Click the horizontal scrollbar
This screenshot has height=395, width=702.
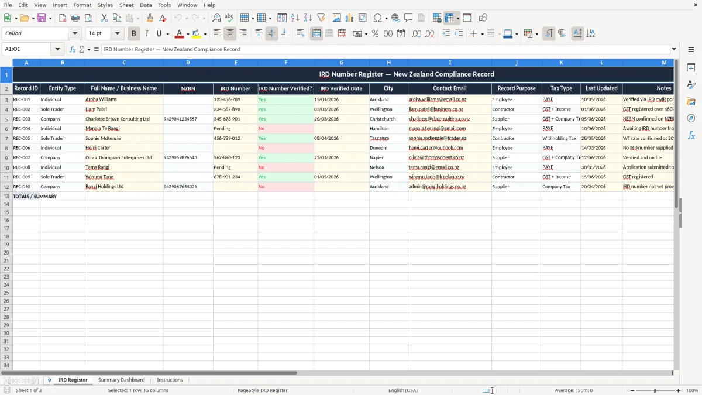click(336, 373)
